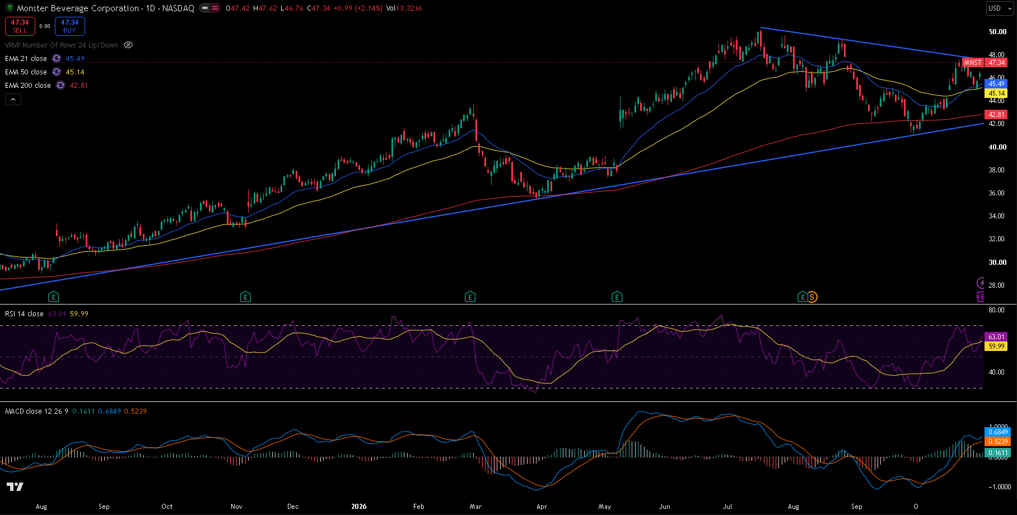Click the Feb label on the time axis
1017x515 pixels.
[419, 506]
